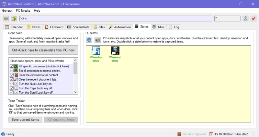
Task: Click scroll-up arrow in clean slate options
Action: pos(75,60)
